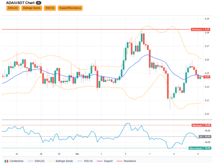
Task: Click the date label 26 on time axis
Action: [x=17, y=154]
